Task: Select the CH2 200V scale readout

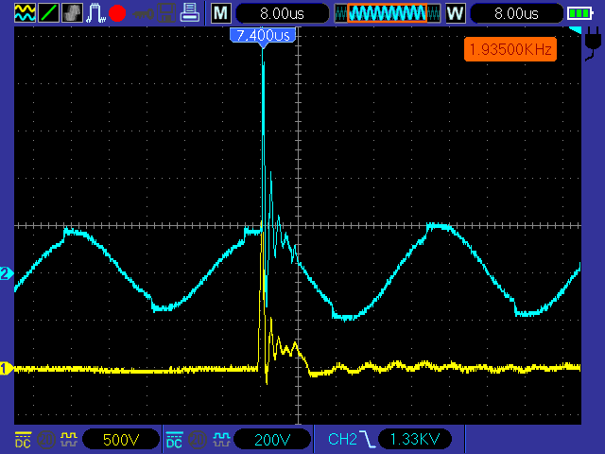Action: click(272, 439)
